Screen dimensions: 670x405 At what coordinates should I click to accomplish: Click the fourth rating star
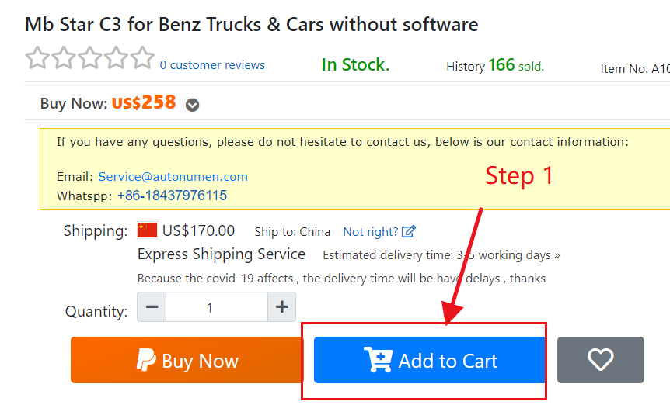click(117, 57)
